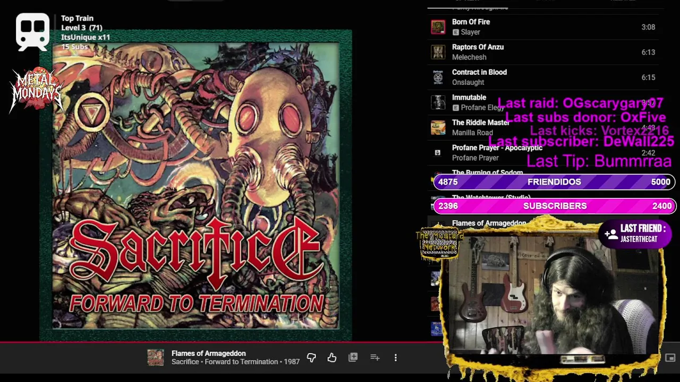Click the 6:15 duration of Contract in Blood

648,77
